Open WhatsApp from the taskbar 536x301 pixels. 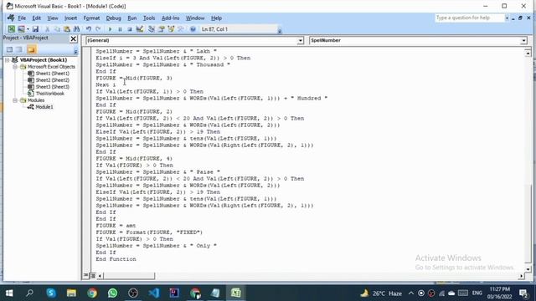point(112,293)
